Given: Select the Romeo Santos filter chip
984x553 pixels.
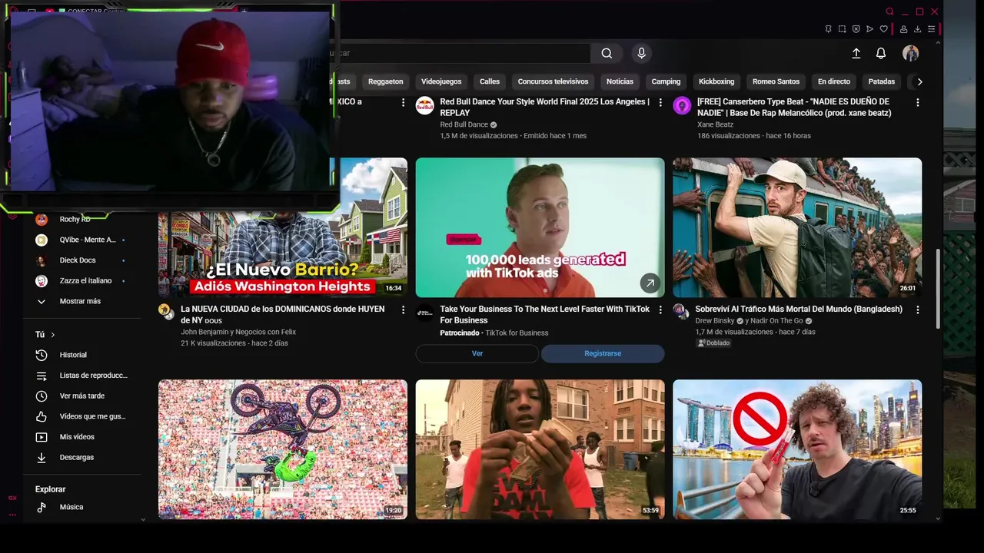Looking at the screenshot, I should pyautogui.click(x=776, y=81).
